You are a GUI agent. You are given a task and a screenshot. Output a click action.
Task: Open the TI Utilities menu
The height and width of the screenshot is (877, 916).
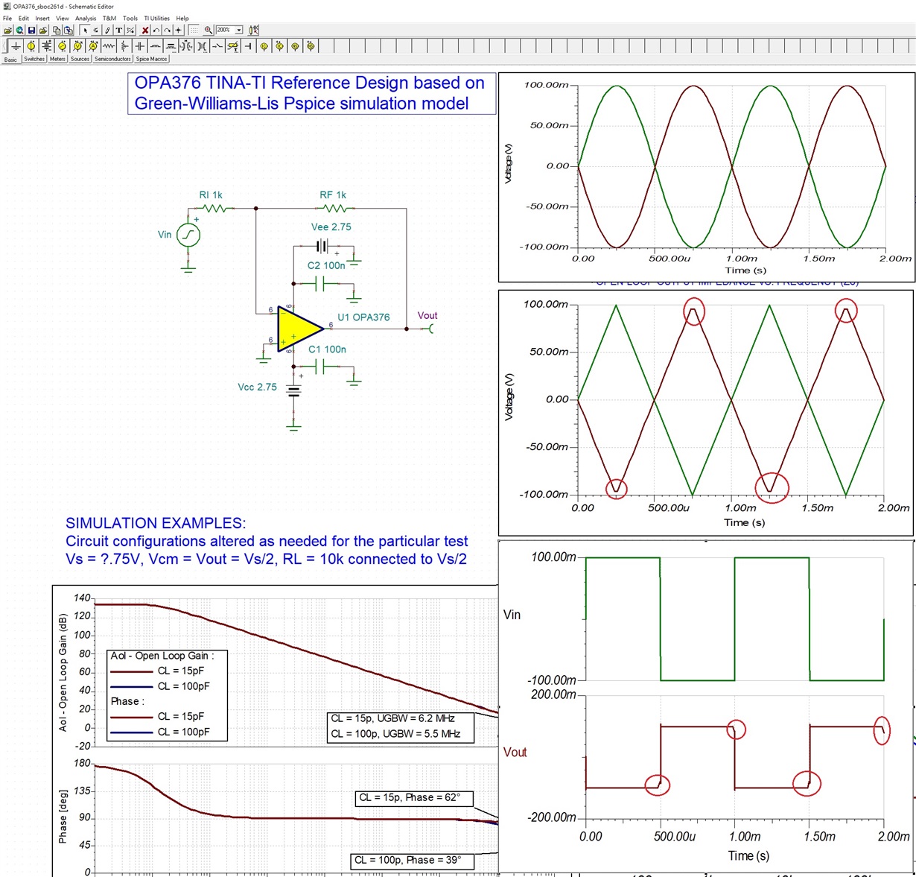point(157,18)
